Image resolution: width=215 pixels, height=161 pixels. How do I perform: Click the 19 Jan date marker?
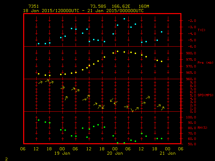62,153
